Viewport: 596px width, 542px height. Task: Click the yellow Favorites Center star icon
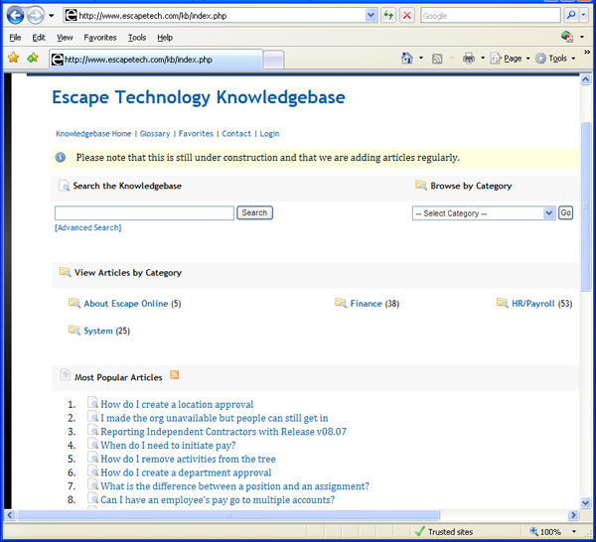pos(13,58)
